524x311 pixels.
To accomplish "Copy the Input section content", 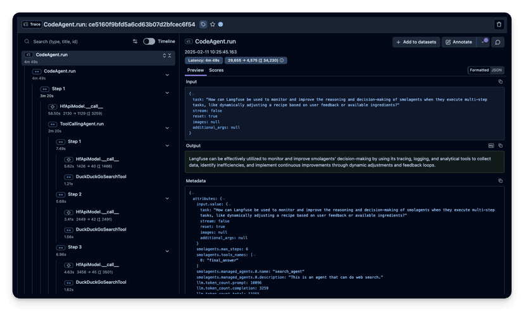I will click(x=501, y=82).
